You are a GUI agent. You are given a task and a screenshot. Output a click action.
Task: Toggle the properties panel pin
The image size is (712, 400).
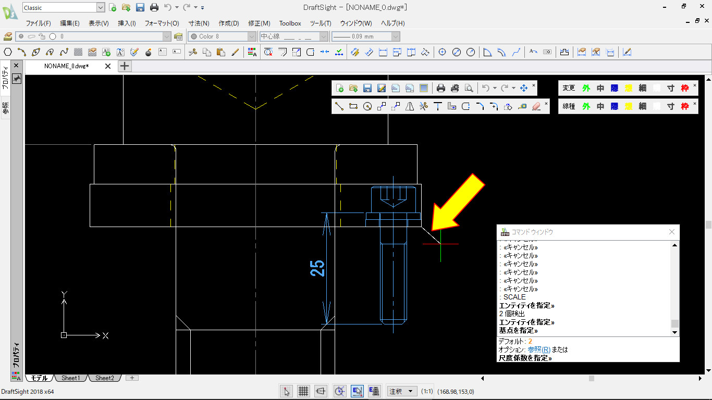17,78
